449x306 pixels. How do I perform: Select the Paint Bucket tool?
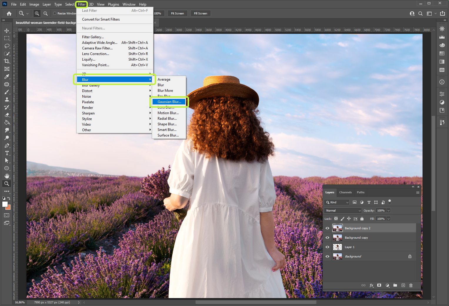point(7,122)
